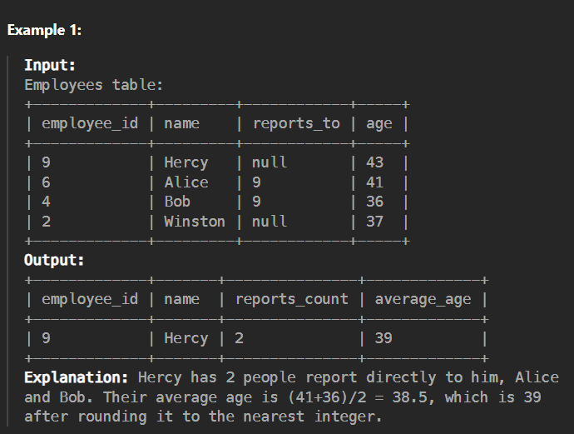The height and width of the screenshot is (434, 574).
Task: Click the 'Example 1:' heading
Action: click(x=44, y=30)
